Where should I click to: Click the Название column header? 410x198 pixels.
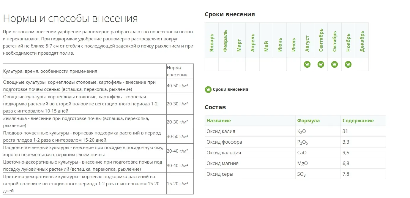click(219, 121)
